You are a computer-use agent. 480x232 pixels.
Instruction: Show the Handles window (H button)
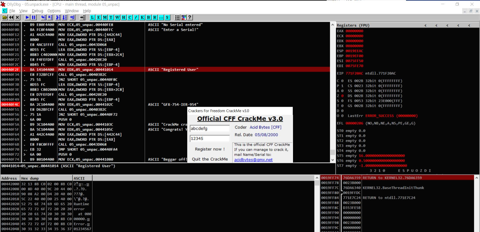click(x=123, y=17)
